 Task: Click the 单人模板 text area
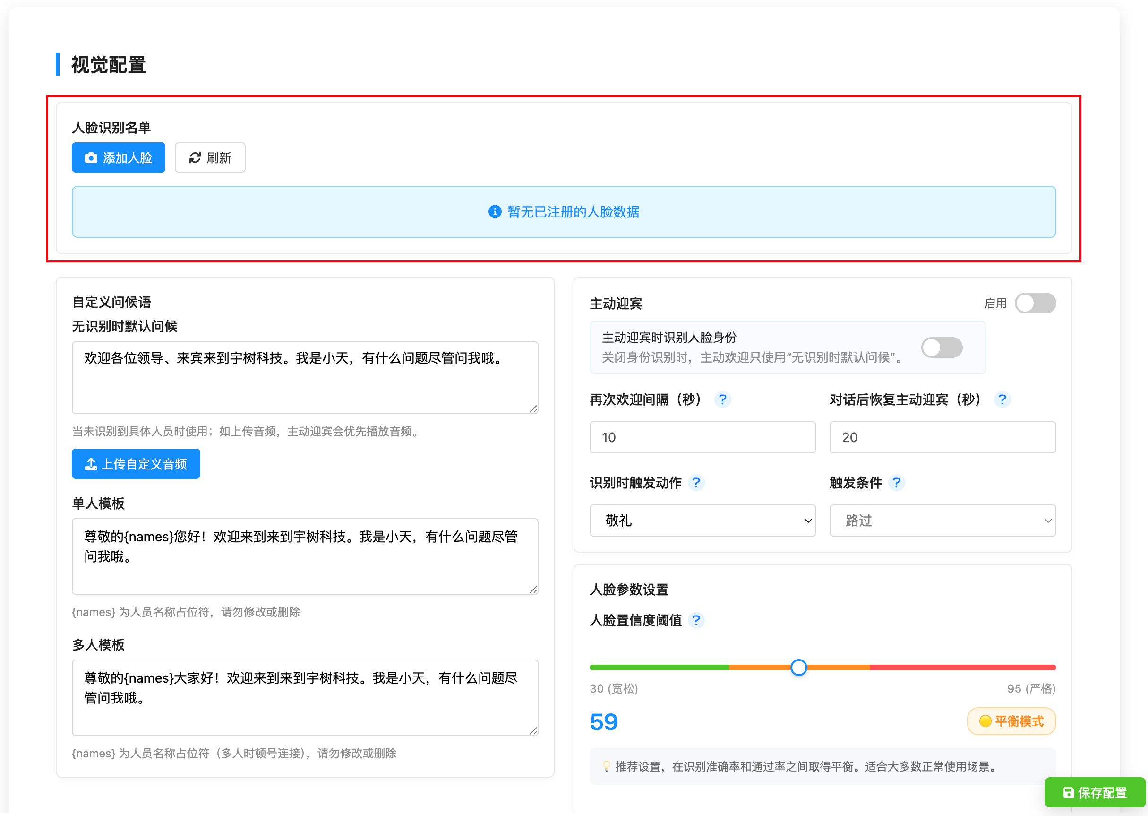pyautogui.click(x=305, y=557)
